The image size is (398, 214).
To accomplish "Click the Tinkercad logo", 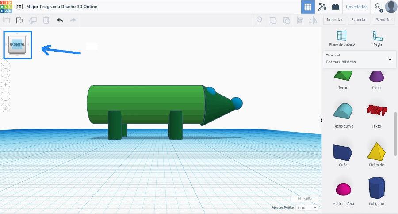I will coord(7,7).
